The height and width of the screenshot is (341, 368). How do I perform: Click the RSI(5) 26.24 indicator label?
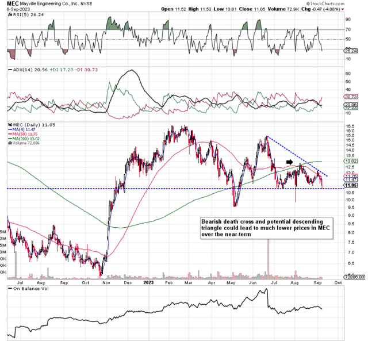[28, 14]
